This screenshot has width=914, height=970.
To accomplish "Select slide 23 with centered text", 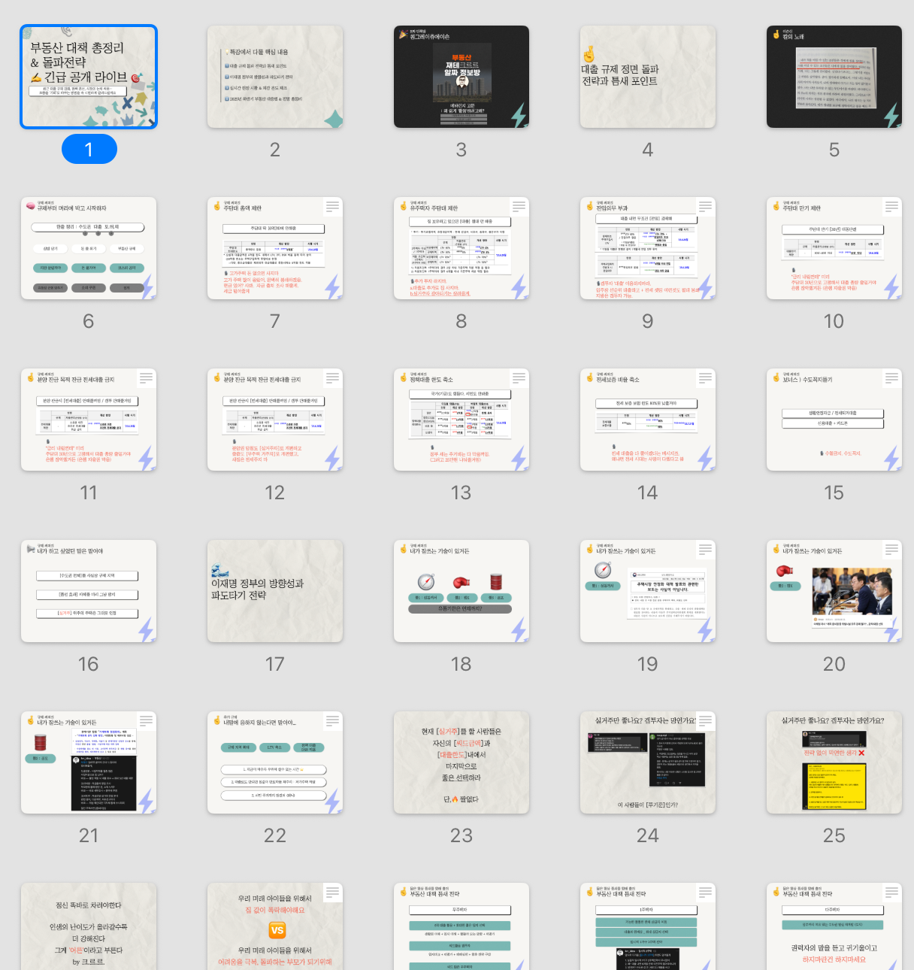I will click(462, 762).
